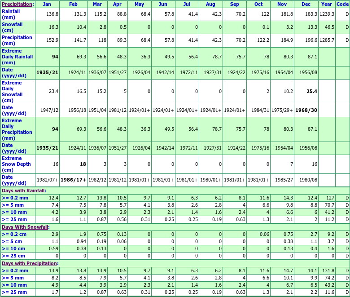Click the Extreme Snow Depth row label
This screenshot has height=297, width=350.
[x=16, y=164]
